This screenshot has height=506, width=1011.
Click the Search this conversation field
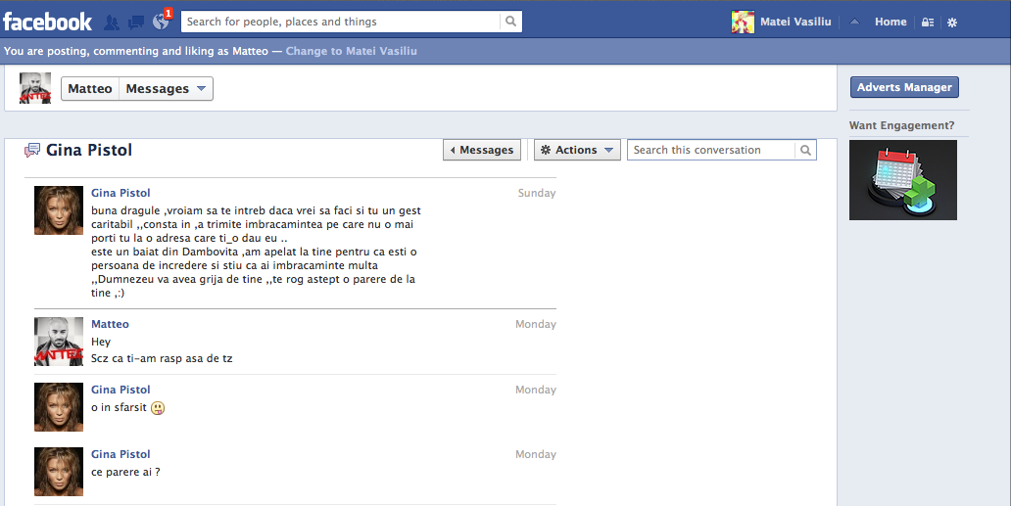point(710,150)
